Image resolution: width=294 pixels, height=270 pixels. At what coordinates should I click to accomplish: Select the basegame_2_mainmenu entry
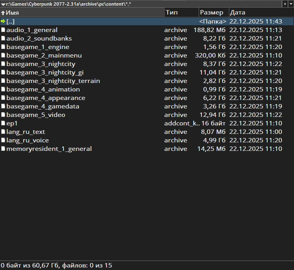point(44,55)
